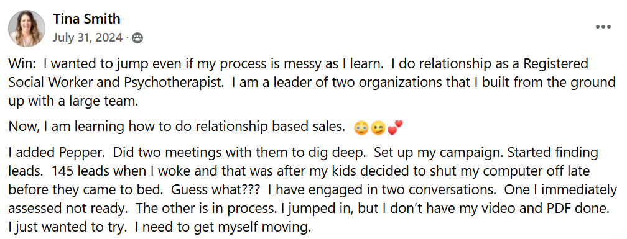Image resolution: width=627 pixels, height=239 pixels.
Task: Click the flushed face emoji
Action: pyautogui.click(x=361, y=128)
